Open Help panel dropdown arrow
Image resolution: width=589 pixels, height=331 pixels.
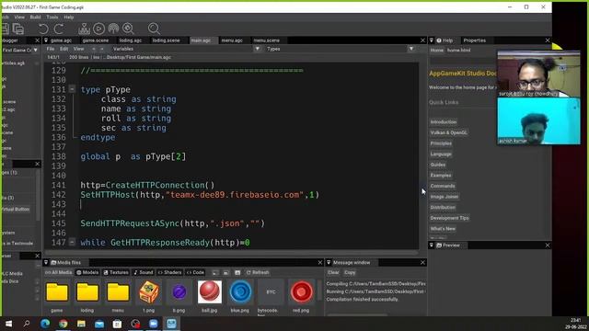(x=432, y=40)
